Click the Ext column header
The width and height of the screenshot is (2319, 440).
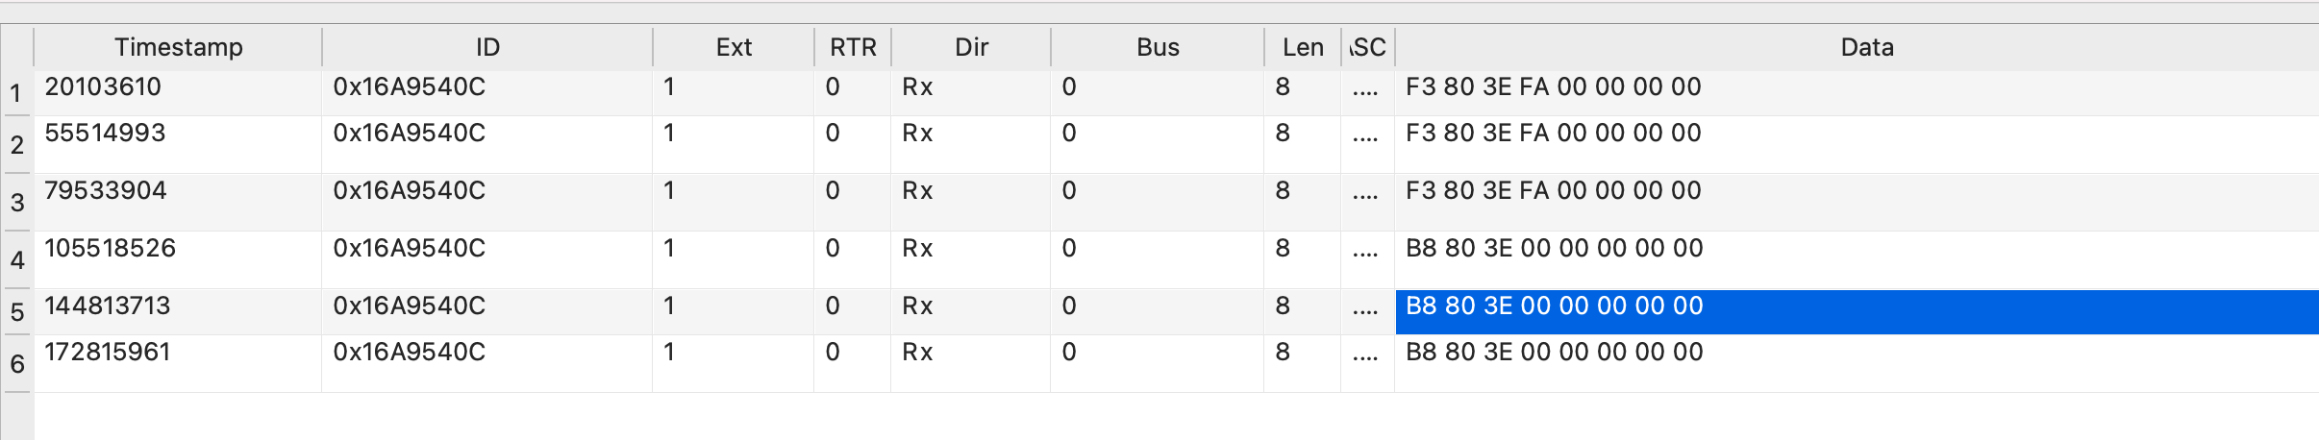[734, 47]
